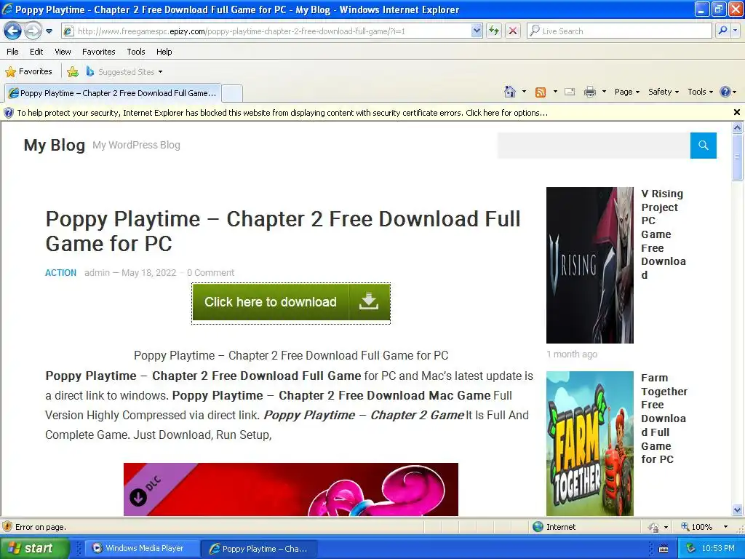
Task: Click the Home icon in command bar
Action: 510,92
